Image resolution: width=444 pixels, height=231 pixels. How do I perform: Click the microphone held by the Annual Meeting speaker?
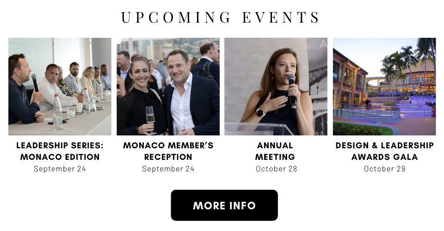point(292,82)
